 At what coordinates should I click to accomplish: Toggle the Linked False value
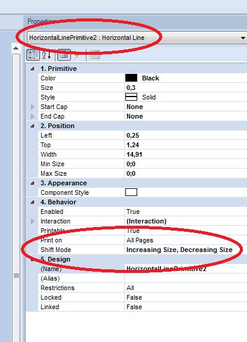[186, 307]
